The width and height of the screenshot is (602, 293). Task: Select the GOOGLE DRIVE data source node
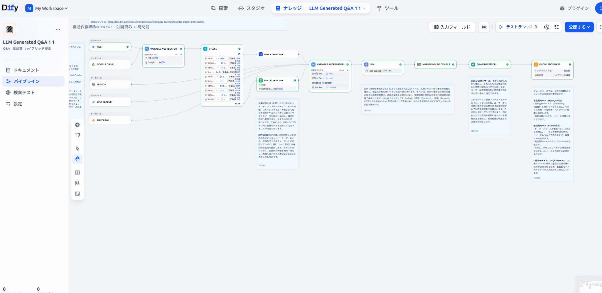tap(110, 65)
